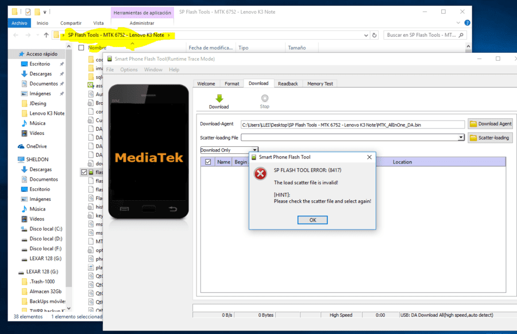Click the Explorer back navigation arrow
The image size is (517, 334).
(x=16, y=35)
